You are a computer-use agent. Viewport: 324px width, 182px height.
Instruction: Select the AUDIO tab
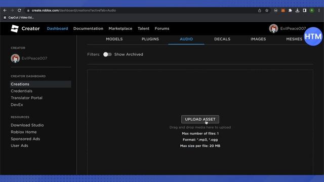(x=186, y=39)
